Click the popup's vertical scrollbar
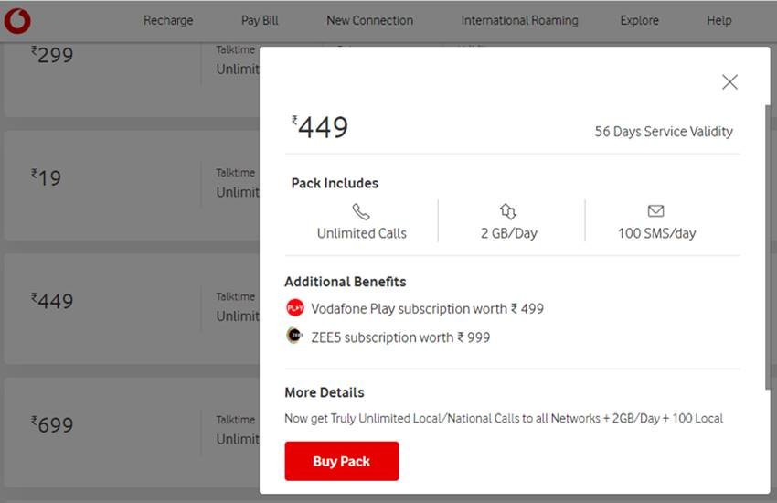Screen dimensions: 777x503 click(768, 247)
